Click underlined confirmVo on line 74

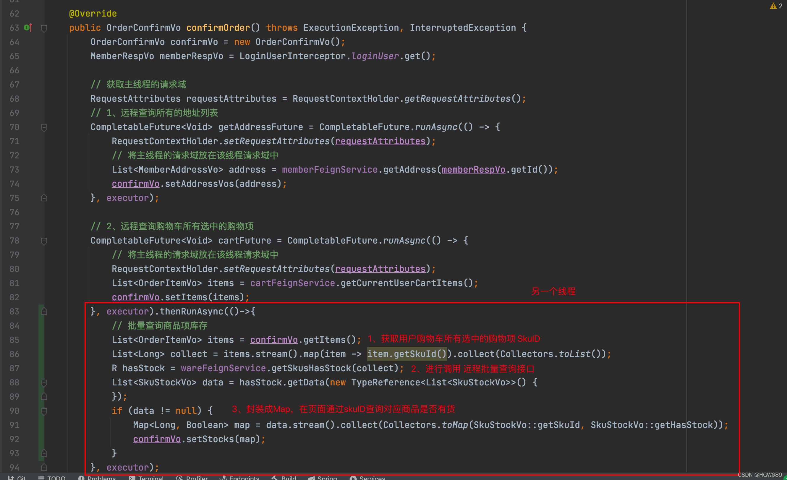pos(135,184)
